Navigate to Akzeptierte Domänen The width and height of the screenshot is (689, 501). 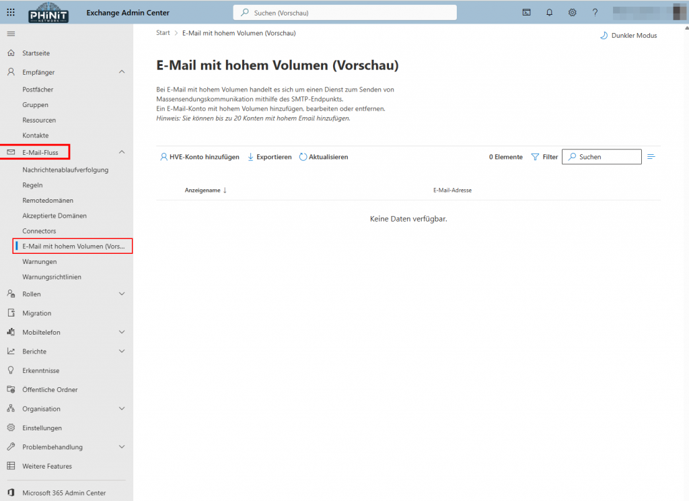click(54, 215)
